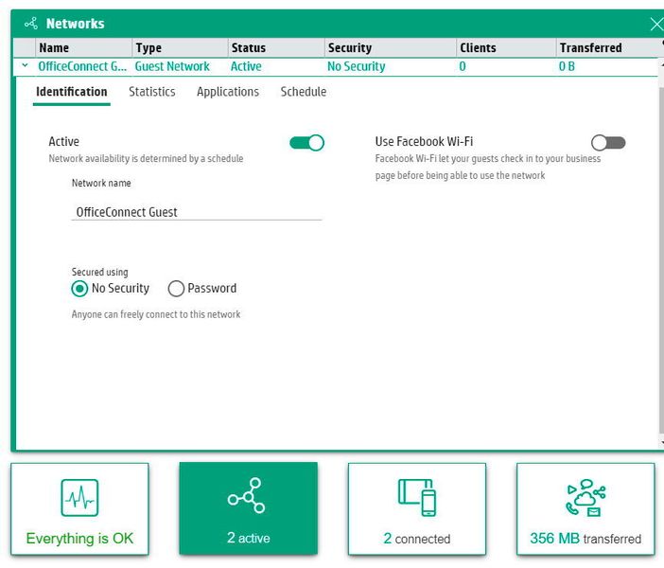Image resolution: width=664 pixels, height=568 pixels.
Task: Sort by the Type column header
Action: 180,48
